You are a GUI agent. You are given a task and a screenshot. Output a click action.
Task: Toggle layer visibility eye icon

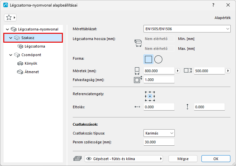(89, 159)
